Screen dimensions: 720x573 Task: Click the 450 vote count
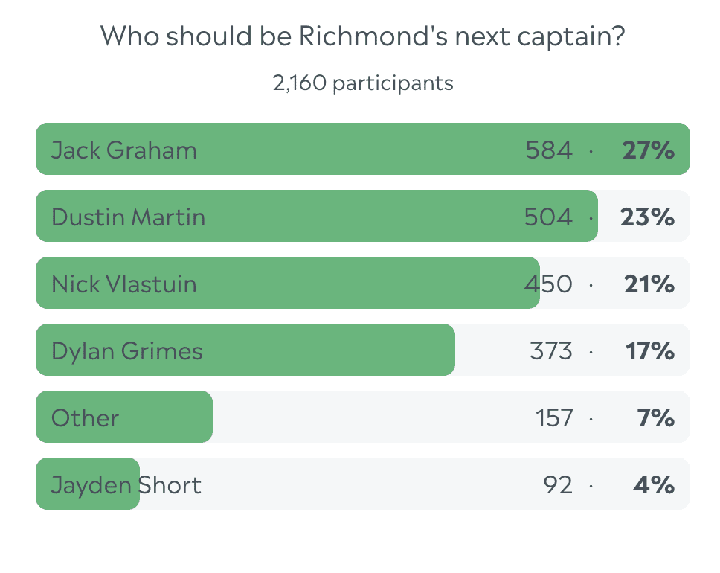point(549,284)
